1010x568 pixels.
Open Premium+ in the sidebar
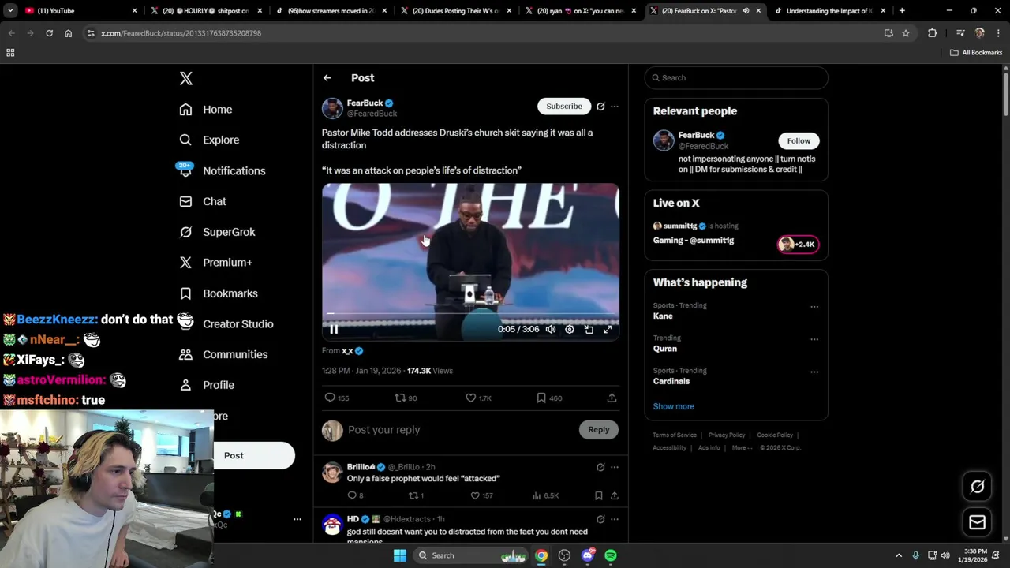(x=215, y=263)
